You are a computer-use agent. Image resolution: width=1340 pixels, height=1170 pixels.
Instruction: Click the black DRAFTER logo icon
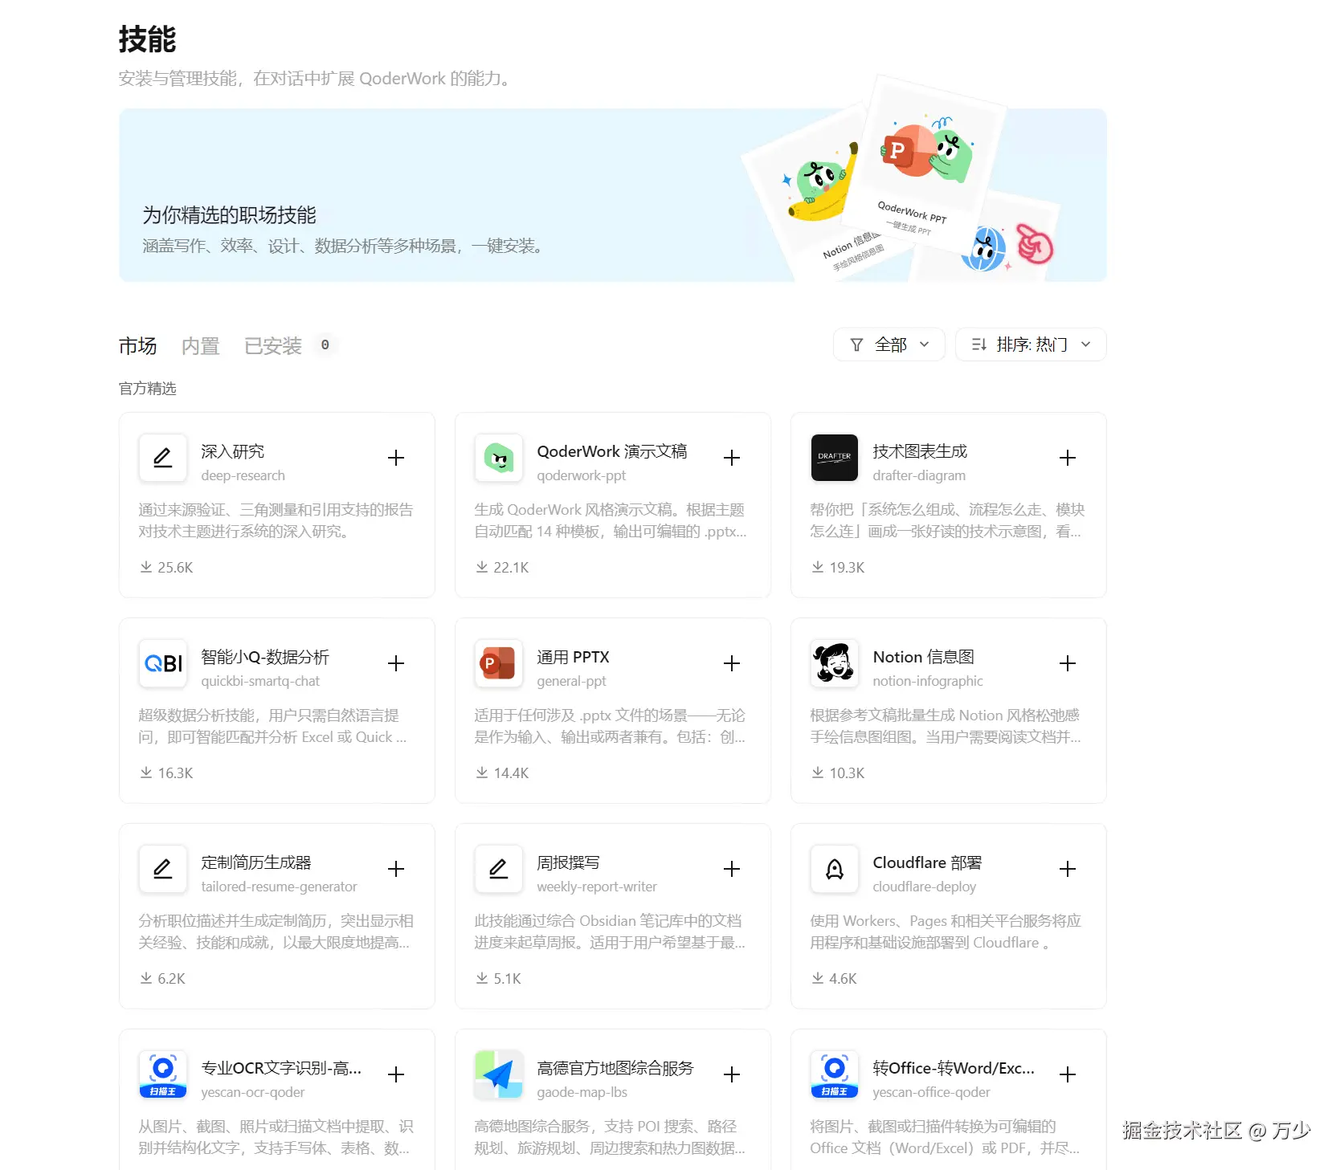coord(835,458)
